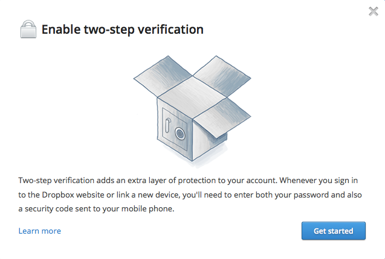The width and height of the screenshot is (385, 259).
Task: Click the Get started button
Action: point(334,231)
